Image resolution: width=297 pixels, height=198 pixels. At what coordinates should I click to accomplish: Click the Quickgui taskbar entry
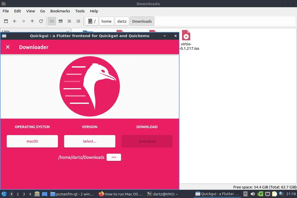click(217, 194)
